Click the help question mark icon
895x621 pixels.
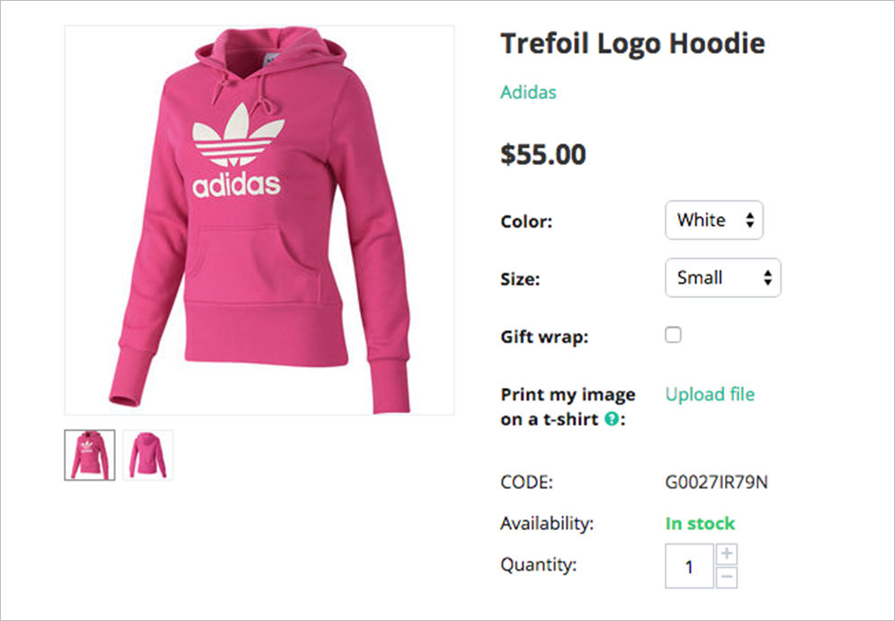point(612,419)
